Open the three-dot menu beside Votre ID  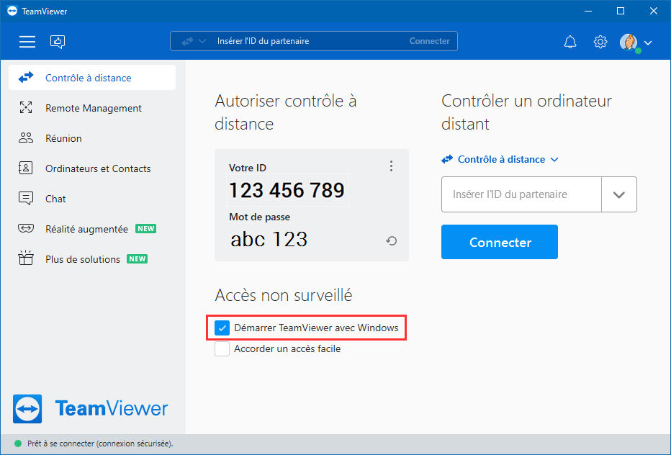tap(391, 166)
